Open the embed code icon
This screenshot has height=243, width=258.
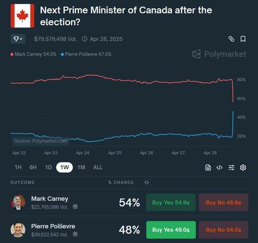pos(219,167)
